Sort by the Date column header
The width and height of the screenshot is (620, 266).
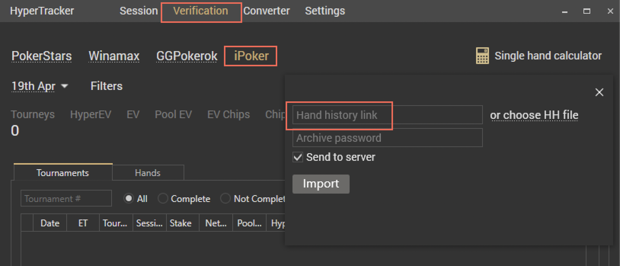pos(50,223)
